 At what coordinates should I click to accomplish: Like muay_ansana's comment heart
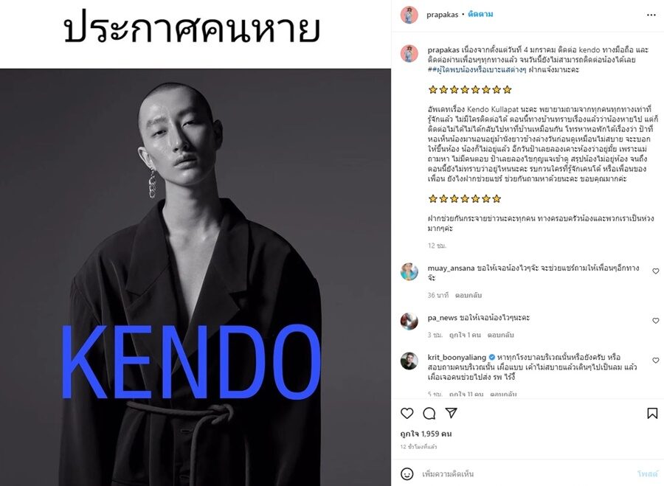tap(656, 271)
